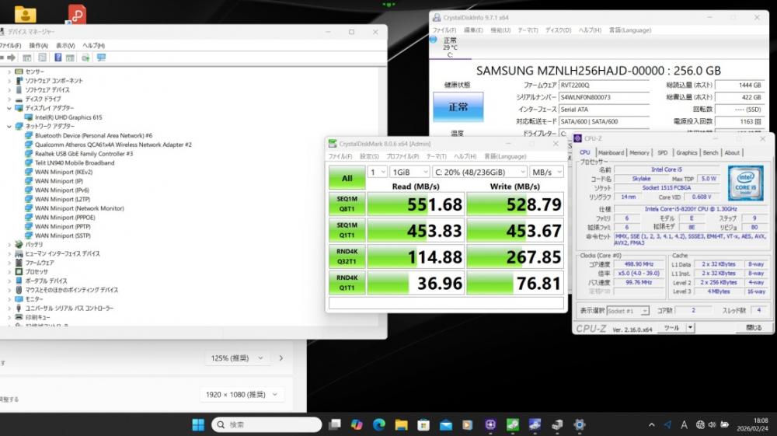
Task: Open the C: 20% drive selection dropdown
Action: tap(479, 172)
